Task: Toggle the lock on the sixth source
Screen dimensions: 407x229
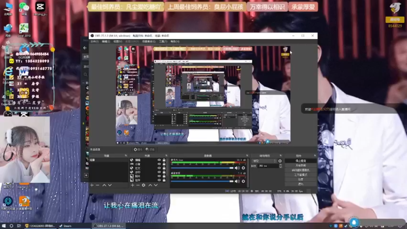Action: coord(164,180)
